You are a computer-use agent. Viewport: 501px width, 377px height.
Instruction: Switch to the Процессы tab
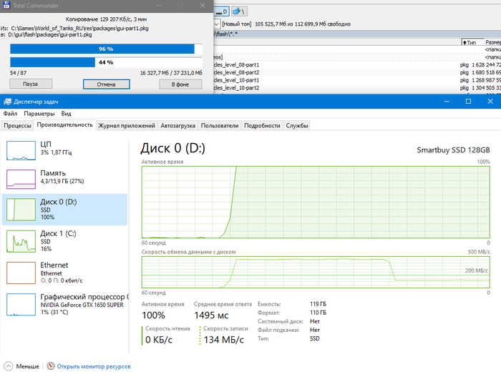[17, 126]
